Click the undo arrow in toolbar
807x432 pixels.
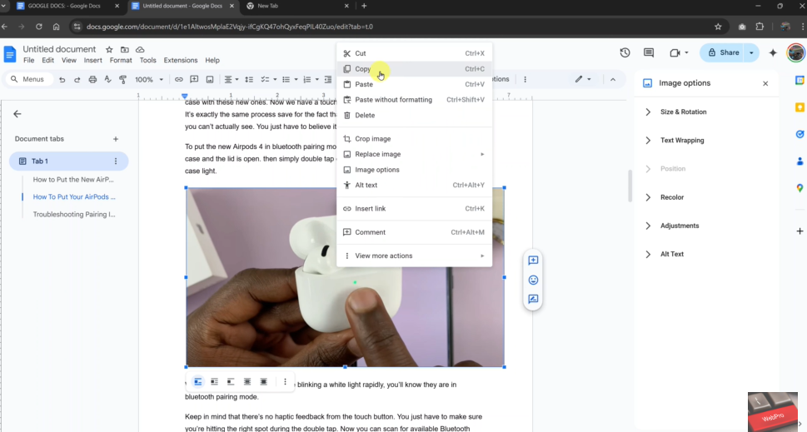pos(62,80)
